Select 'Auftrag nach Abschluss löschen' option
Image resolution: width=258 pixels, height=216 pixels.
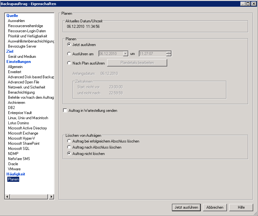pos(69,147)
